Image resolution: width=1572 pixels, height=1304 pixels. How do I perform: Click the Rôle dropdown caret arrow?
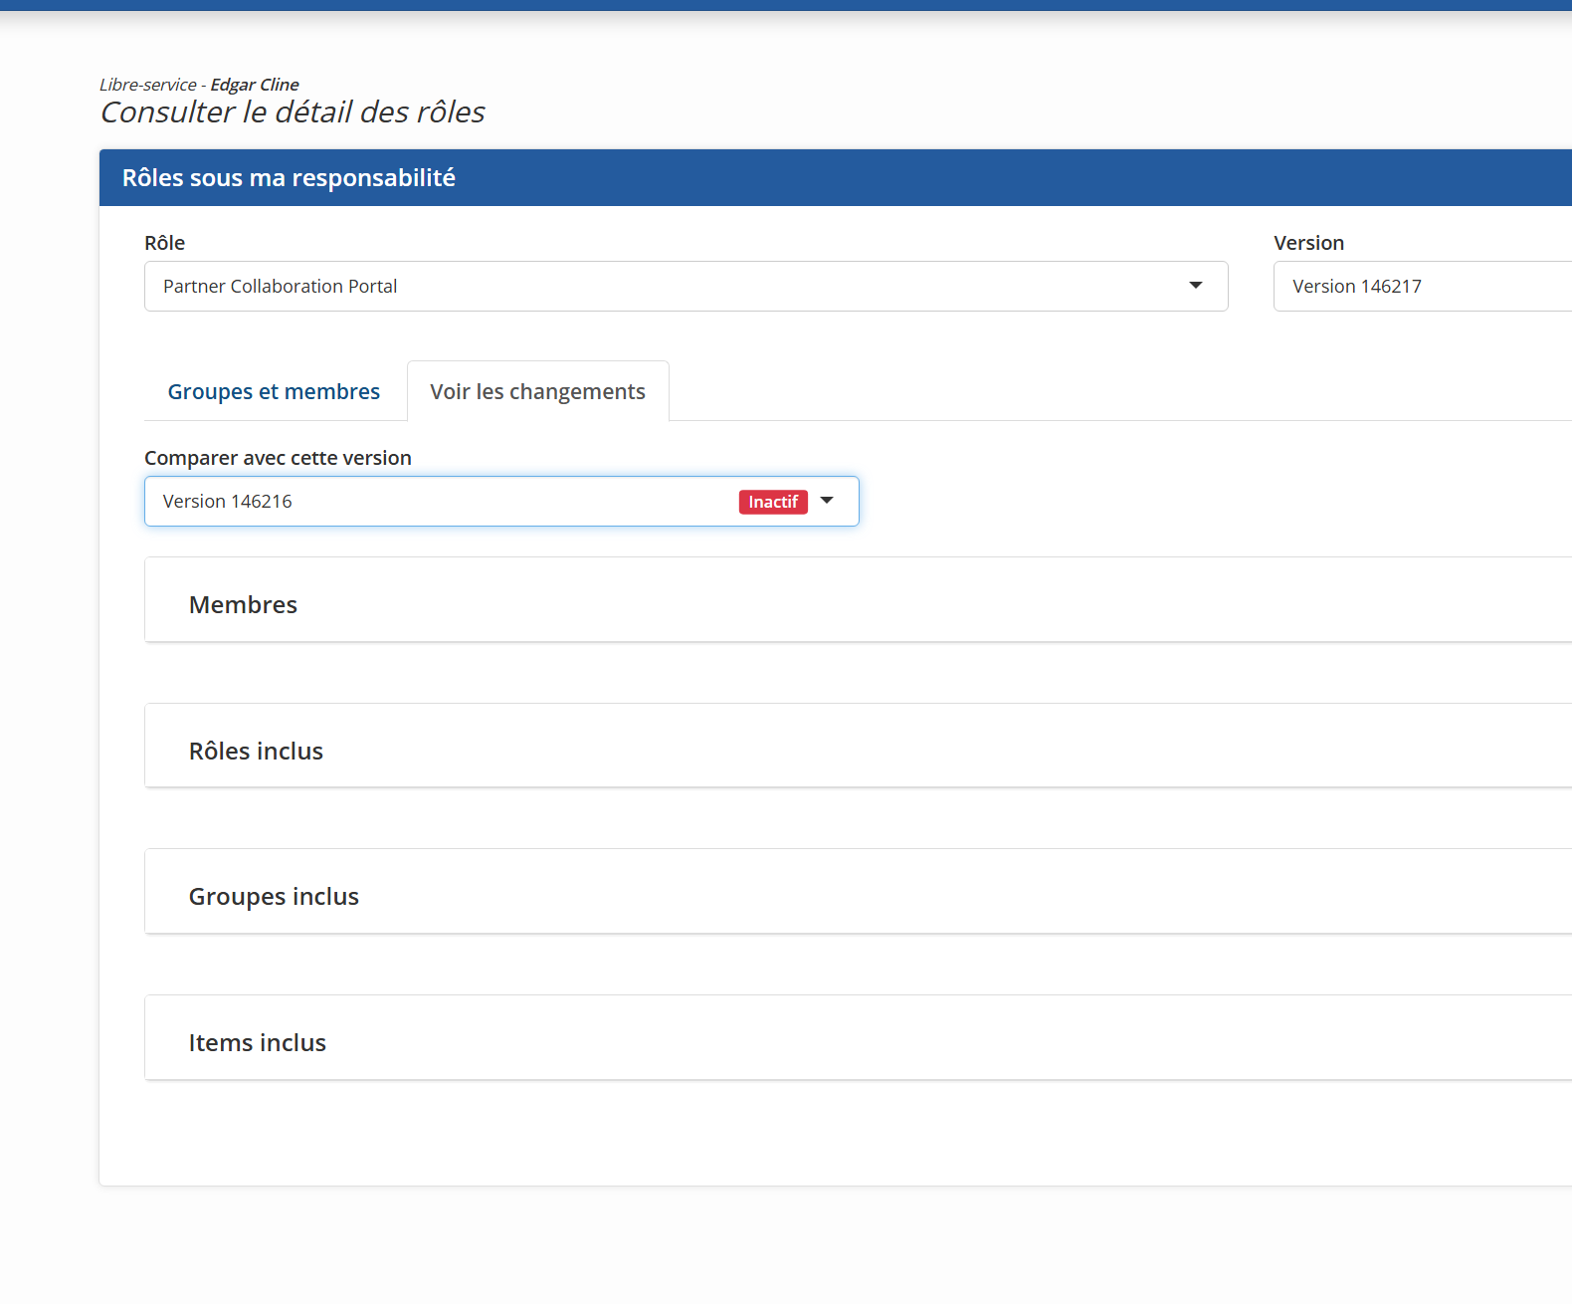click(x=1195, y=286)
